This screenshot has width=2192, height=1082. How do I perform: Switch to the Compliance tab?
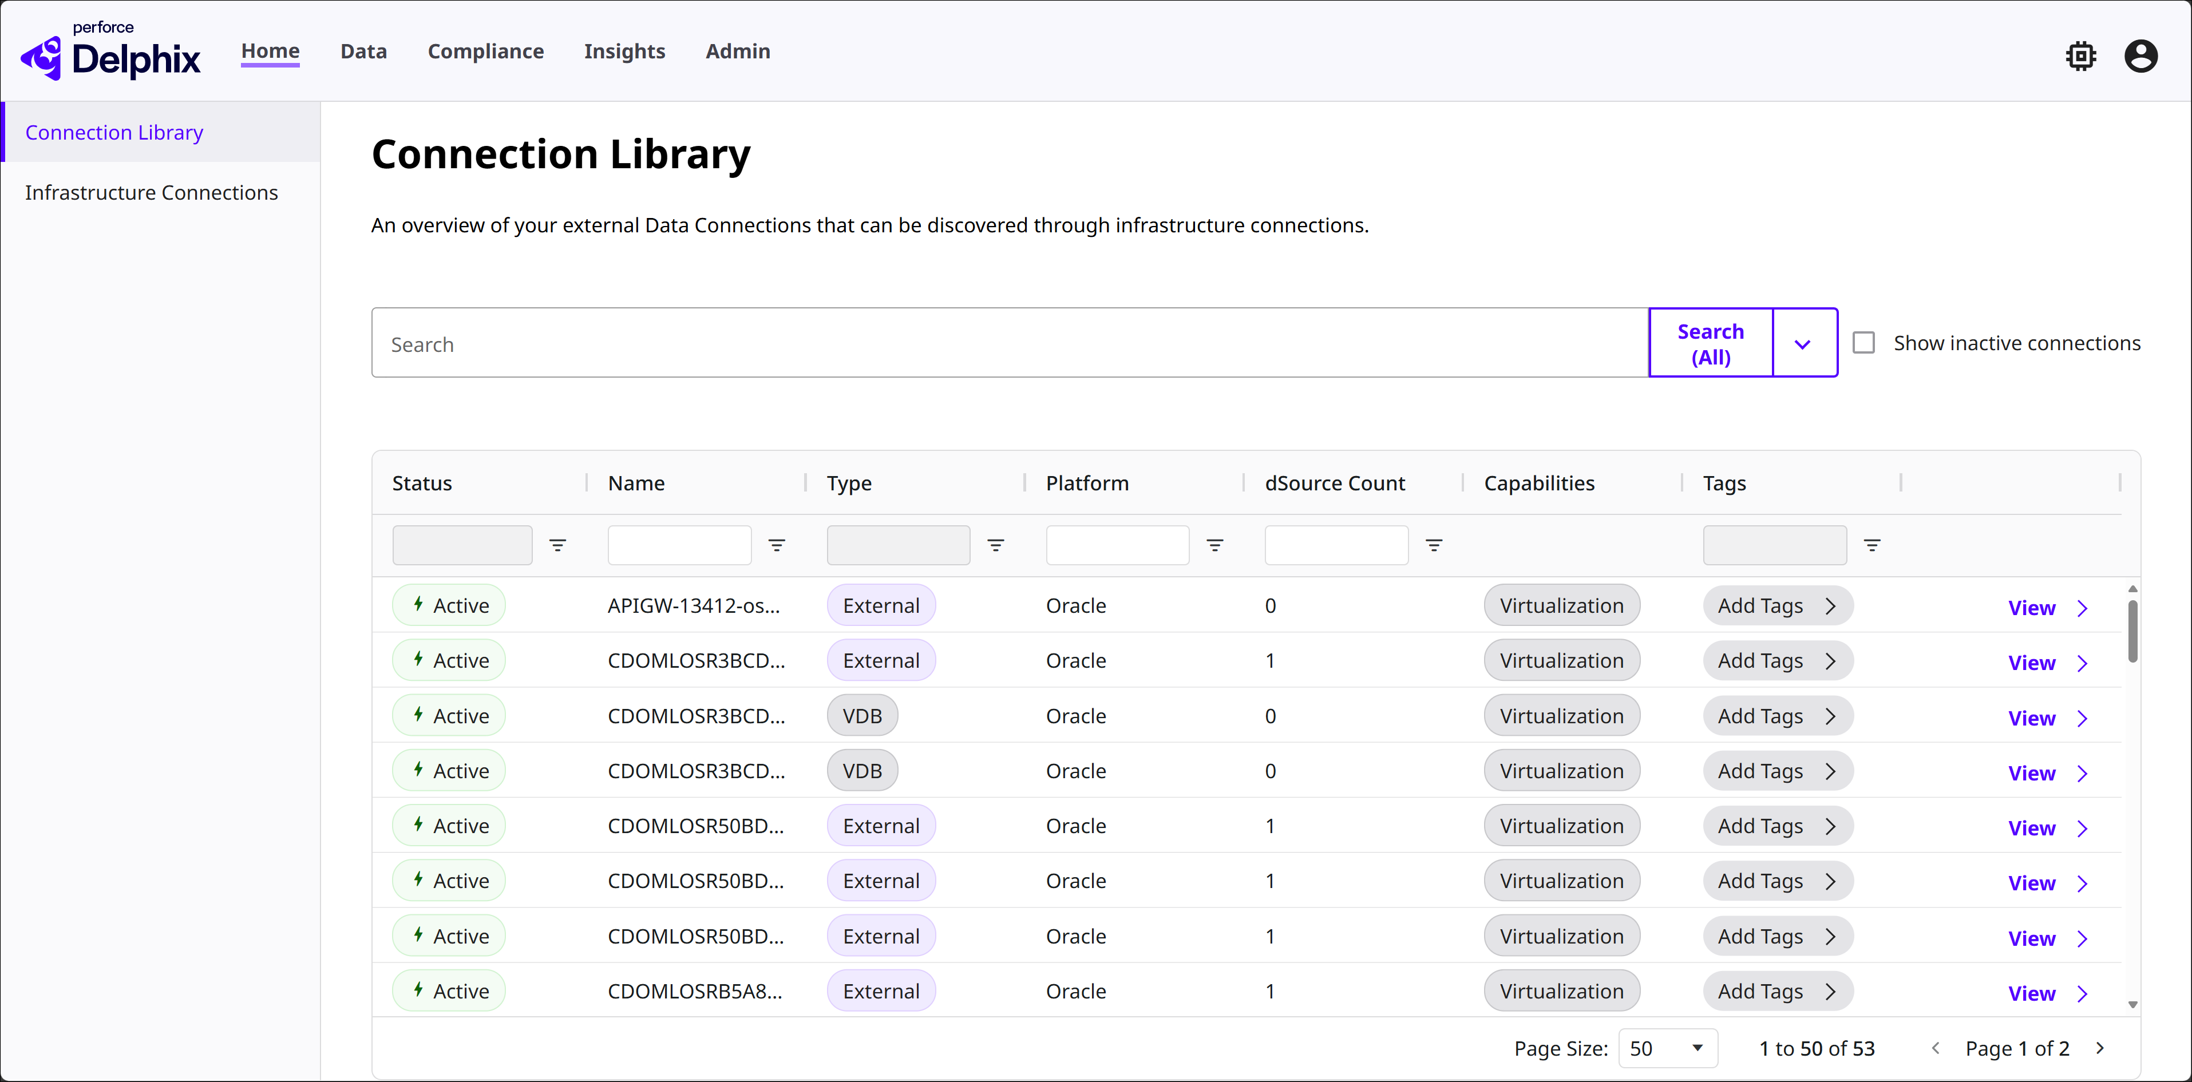(485, 51)
